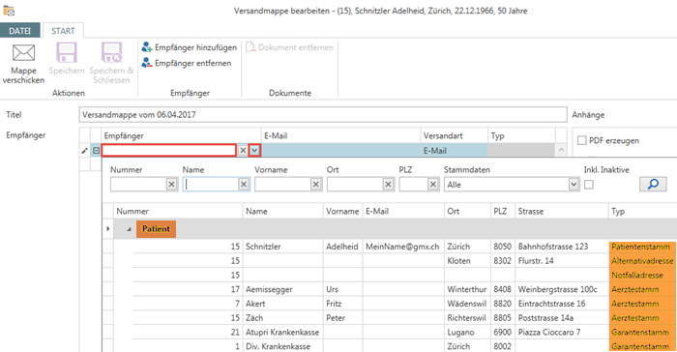677x352 pixels.
Task: Click the Mappe verschicken envelope icon
Action: pyautogui.click(x=23, y=52)
